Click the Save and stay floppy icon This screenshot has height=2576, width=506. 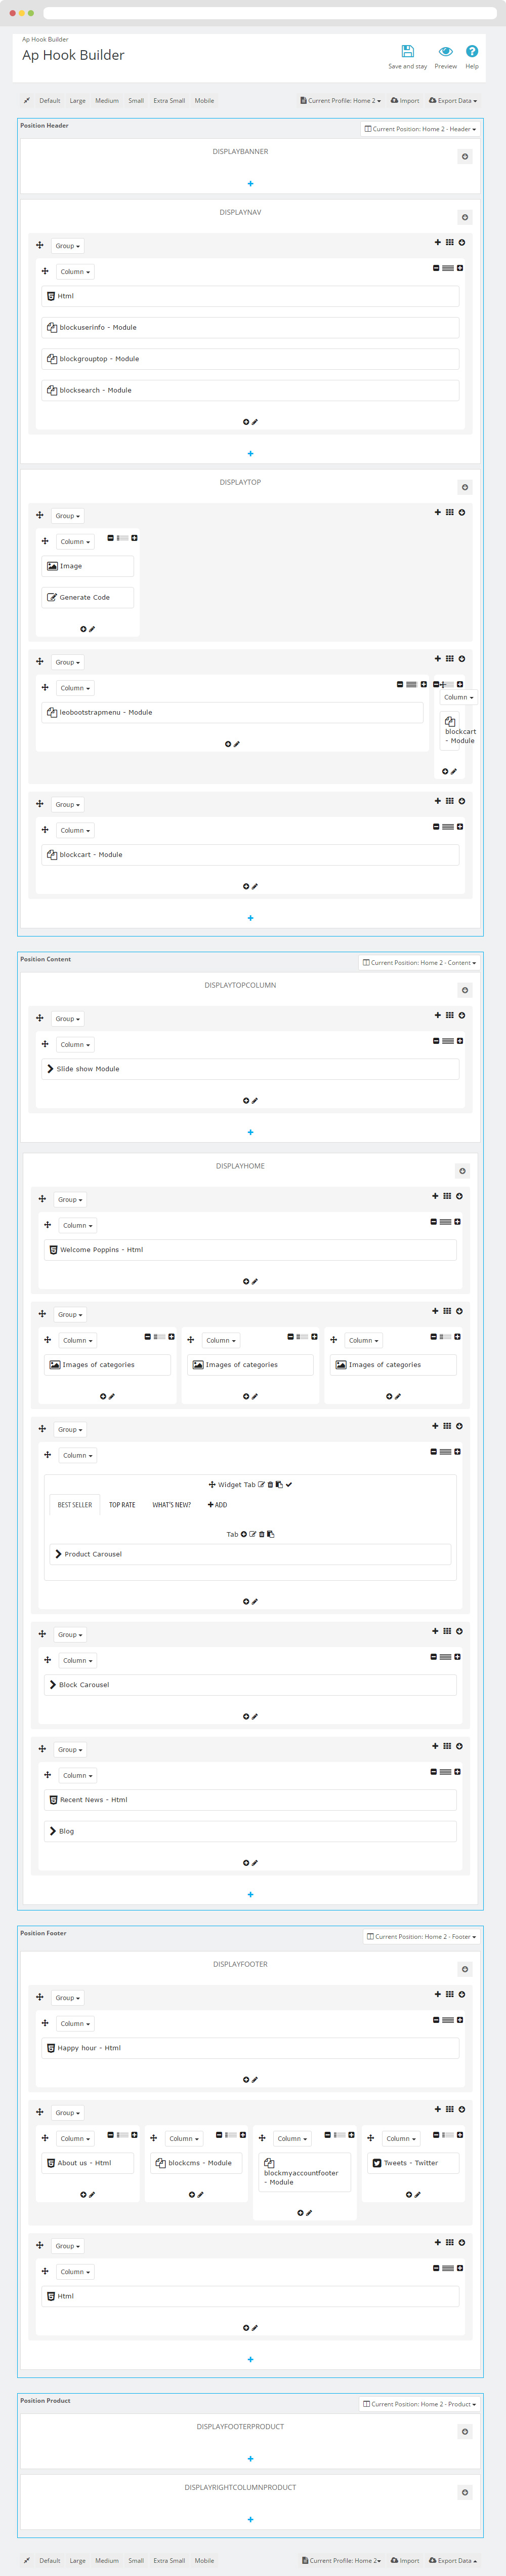point(407,51)
